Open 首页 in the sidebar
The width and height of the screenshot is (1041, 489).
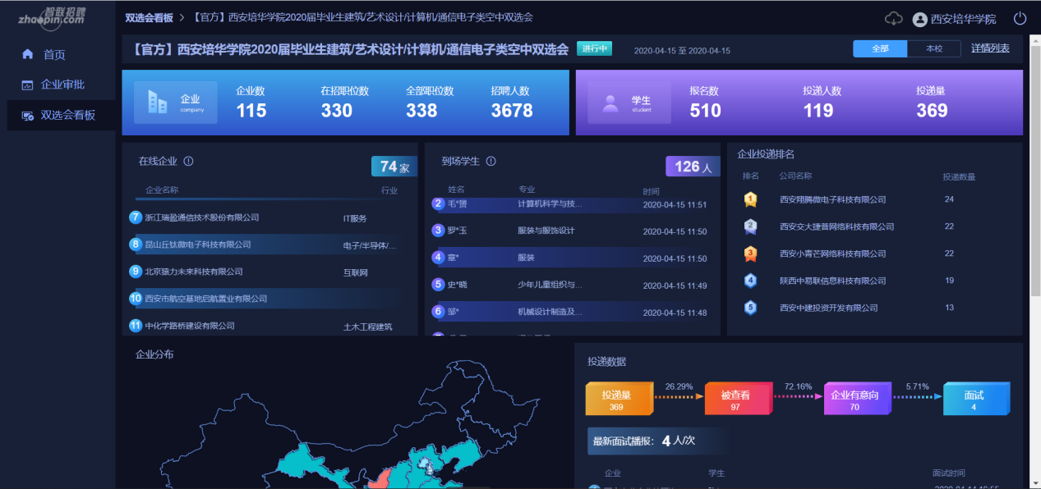tap(53, 54)
